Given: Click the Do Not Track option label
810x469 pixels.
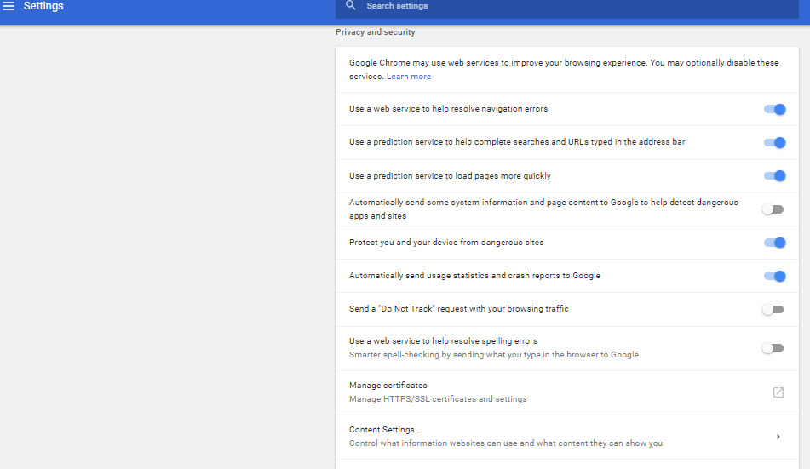Looking at the screenshot, I should (x=459, y=309).
